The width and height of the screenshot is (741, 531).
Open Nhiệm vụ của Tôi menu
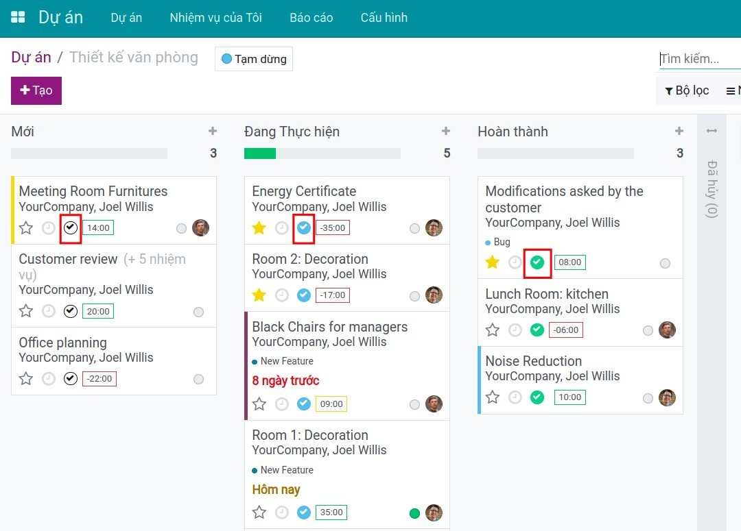pos(215,18)
